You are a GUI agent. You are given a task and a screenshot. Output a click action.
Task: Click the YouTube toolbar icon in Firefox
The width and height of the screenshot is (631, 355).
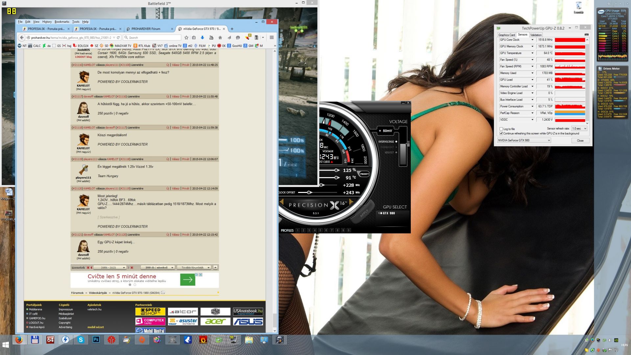pos(211,37)
